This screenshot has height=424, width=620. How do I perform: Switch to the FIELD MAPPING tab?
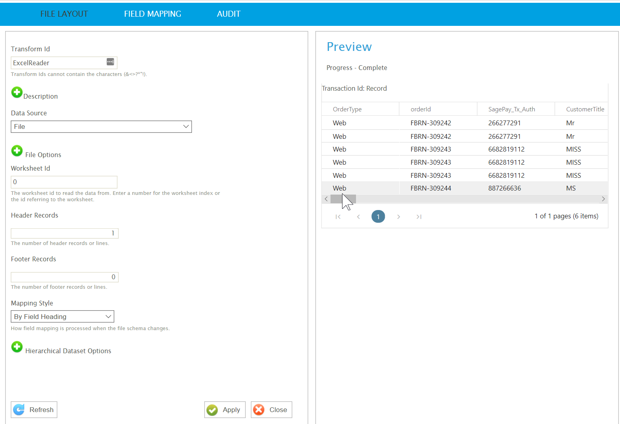point(153,14)
